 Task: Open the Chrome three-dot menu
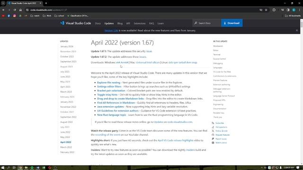pyautogui.click(x=299, y=10)
